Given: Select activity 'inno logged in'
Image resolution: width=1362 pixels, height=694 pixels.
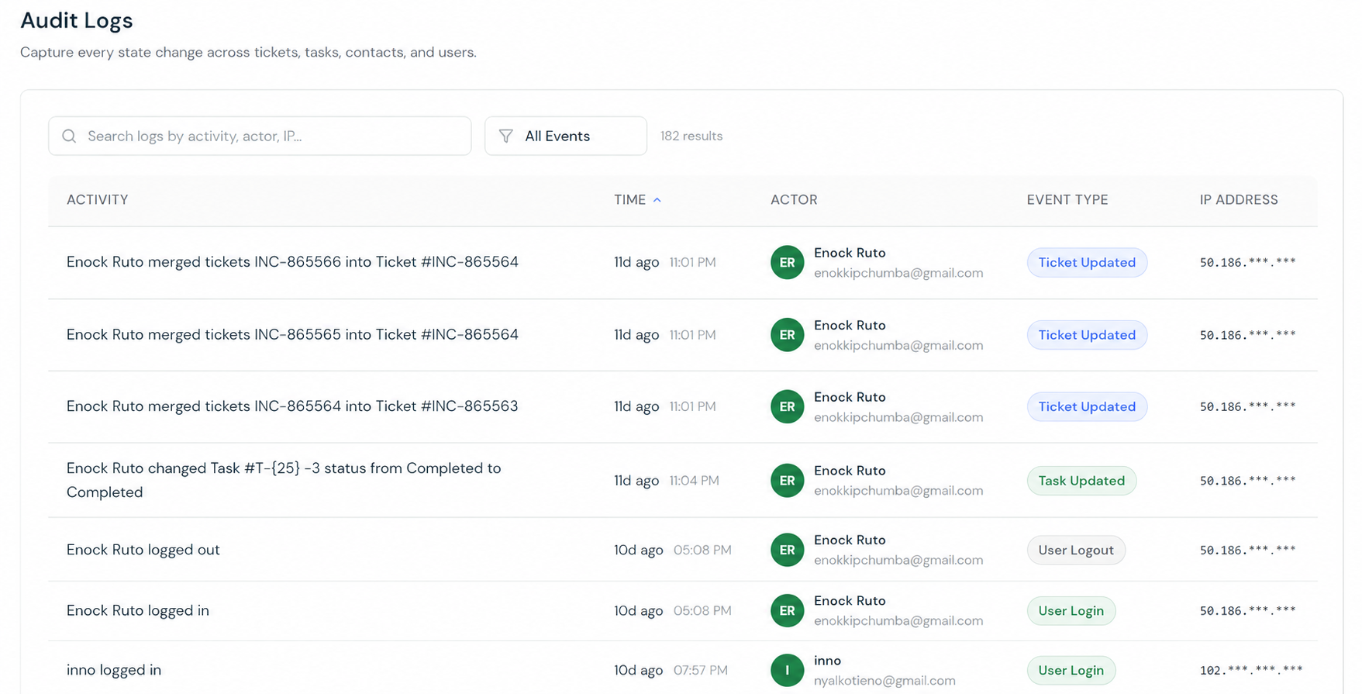Looking at the screenshot, I should 114,670.
